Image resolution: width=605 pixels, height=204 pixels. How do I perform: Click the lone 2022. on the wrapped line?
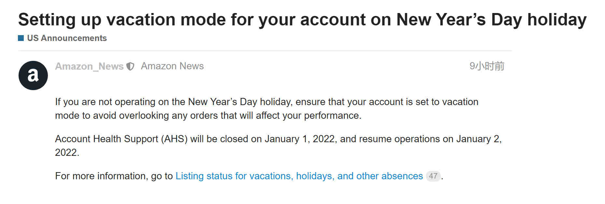coord(67,153)
